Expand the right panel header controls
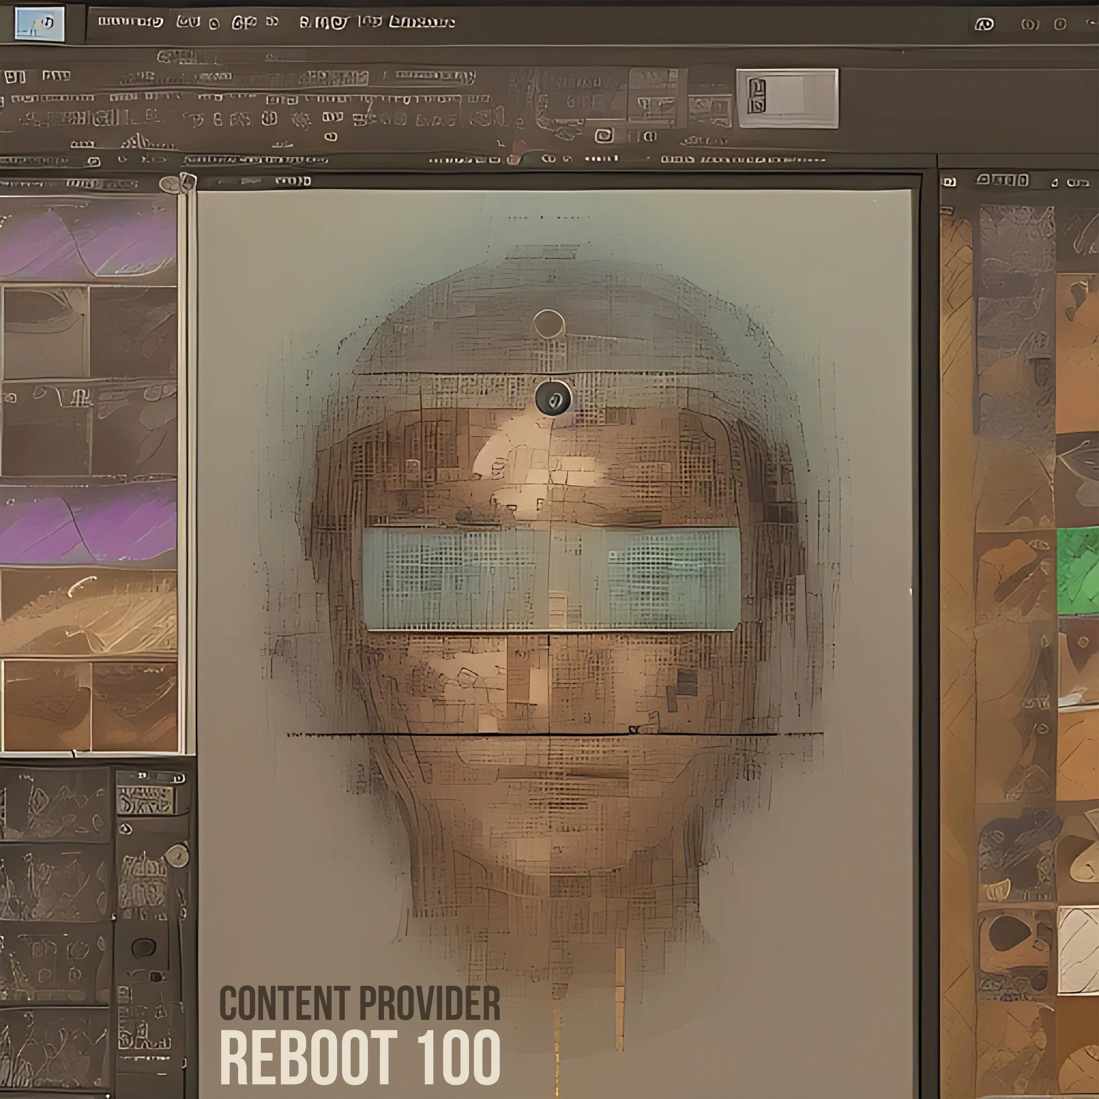The height and width of the screenshot is (1099, 1099). 1002,181
